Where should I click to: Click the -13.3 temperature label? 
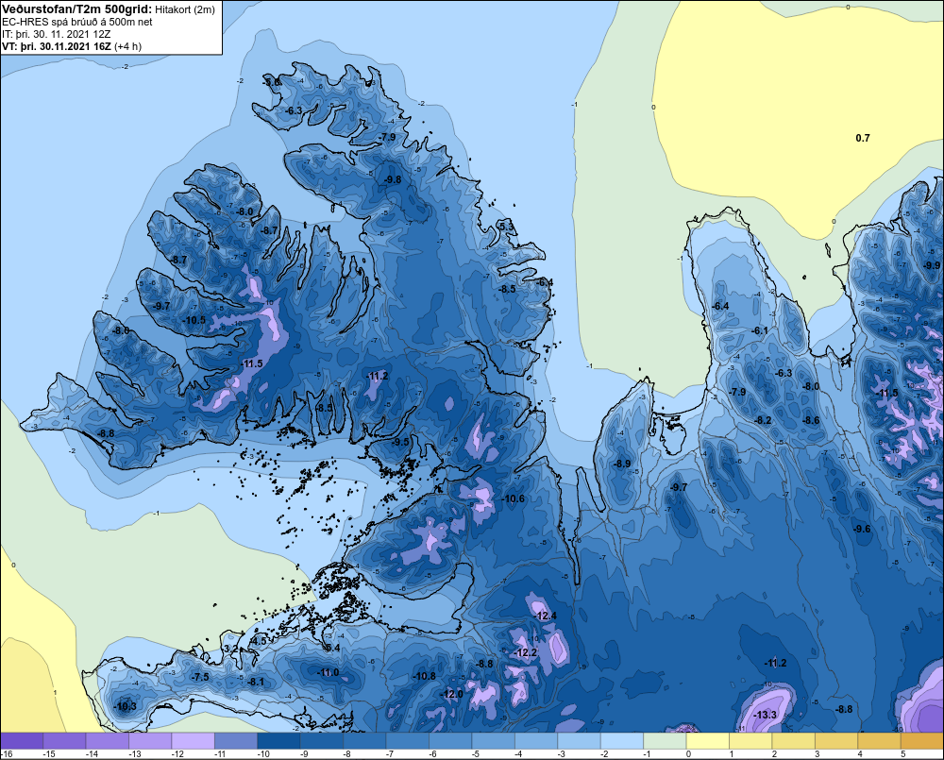point(766,715)
